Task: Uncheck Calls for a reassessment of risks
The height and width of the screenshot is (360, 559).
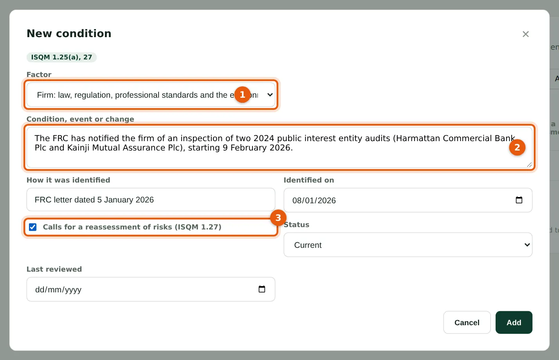Action: 33,227
